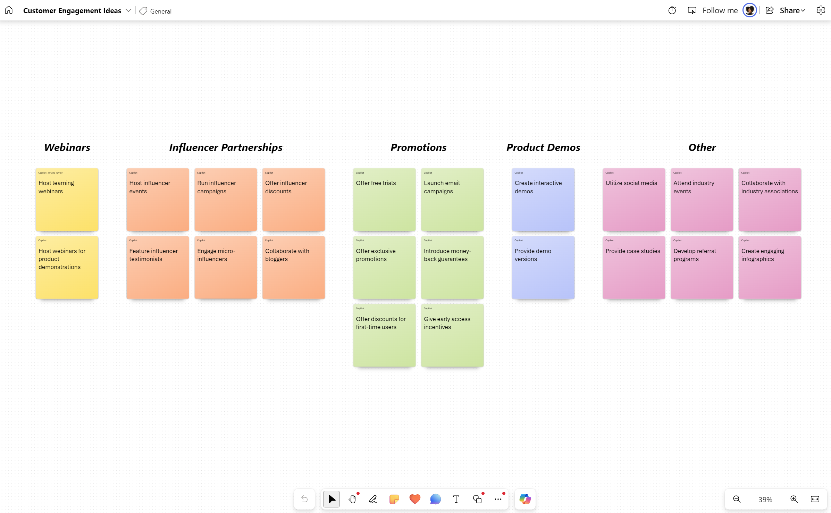Select the Offer free trials note
The height and width of the screenshot is (513, 831).
384,200
